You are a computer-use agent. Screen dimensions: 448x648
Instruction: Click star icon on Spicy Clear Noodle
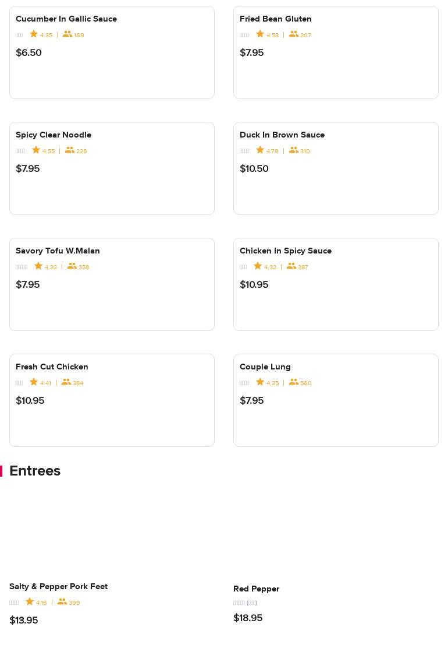(36, 150)
